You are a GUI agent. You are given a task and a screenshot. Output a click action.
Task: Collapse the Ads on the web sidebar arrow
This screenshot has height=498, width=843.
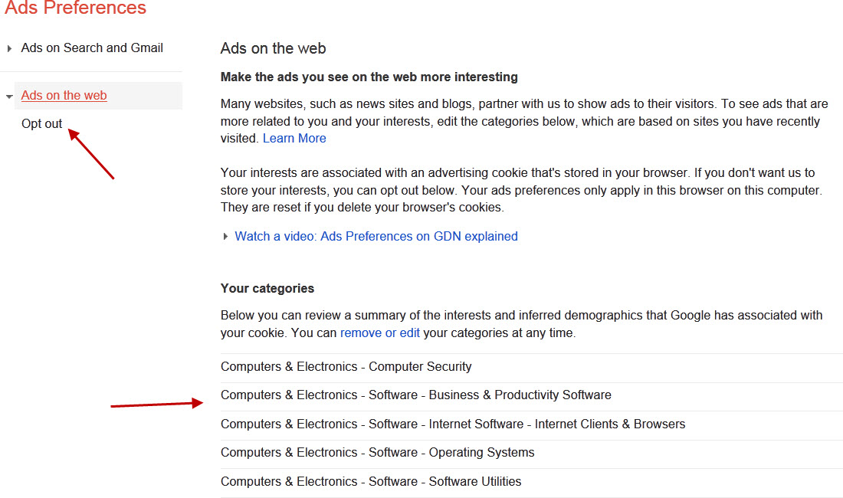9,97
